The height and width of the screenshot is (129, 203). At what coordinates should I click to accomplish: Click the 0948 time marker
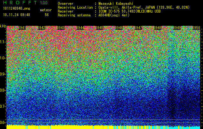[x=157, y=28]
